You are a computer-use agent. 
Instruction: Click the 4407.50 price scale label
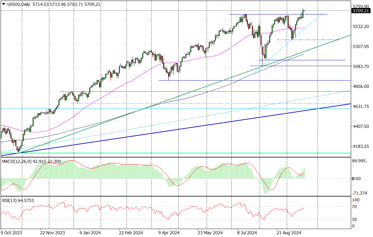[361, 126]
